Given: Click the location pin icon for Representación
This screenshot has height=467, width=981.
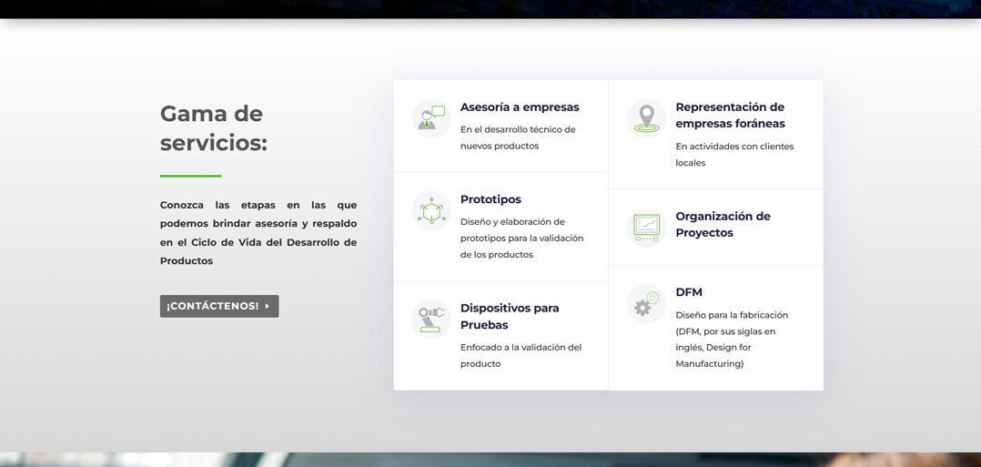Looking at the screenshot, I should [646, 118].
